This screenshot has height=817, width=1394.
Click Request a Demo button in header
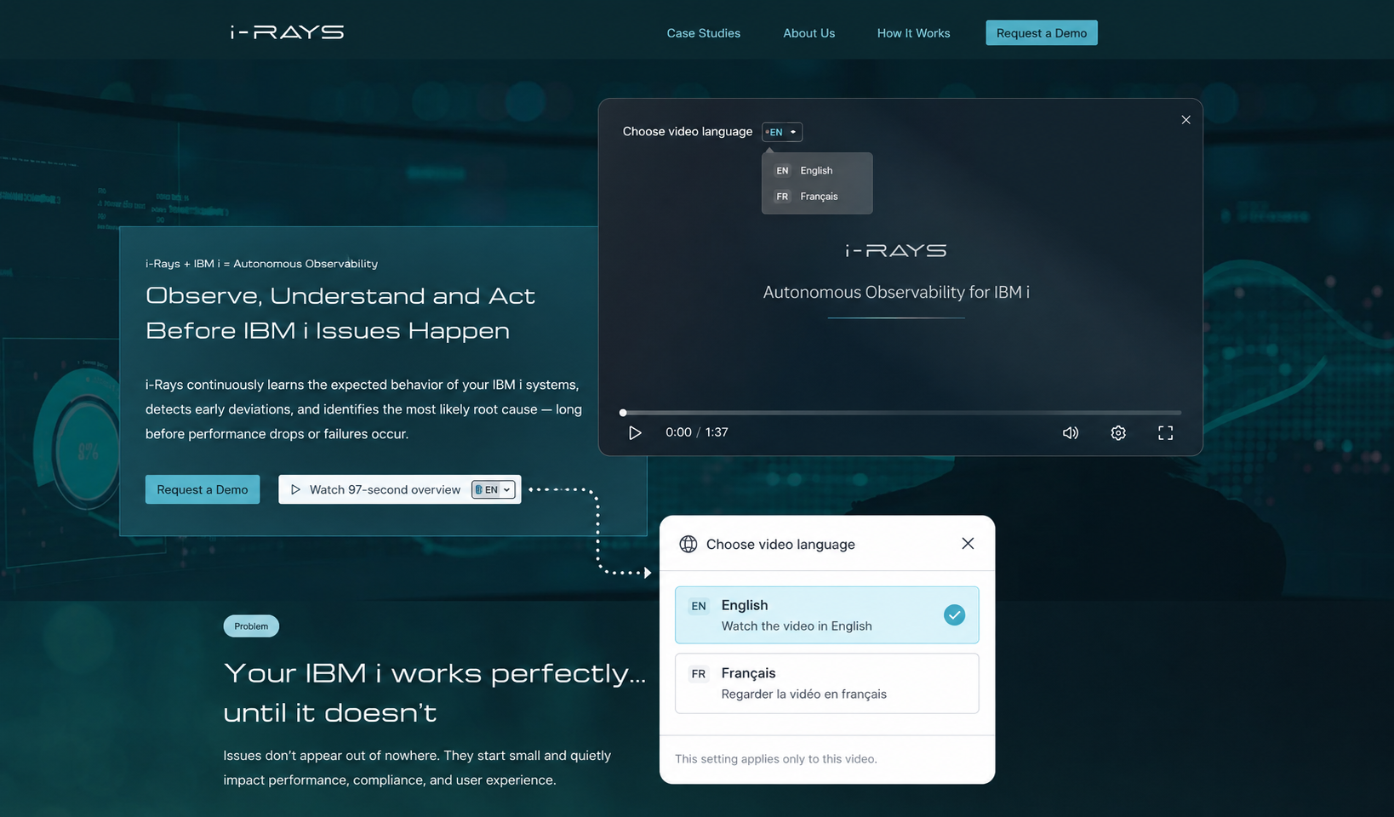tap(1041, 33)
